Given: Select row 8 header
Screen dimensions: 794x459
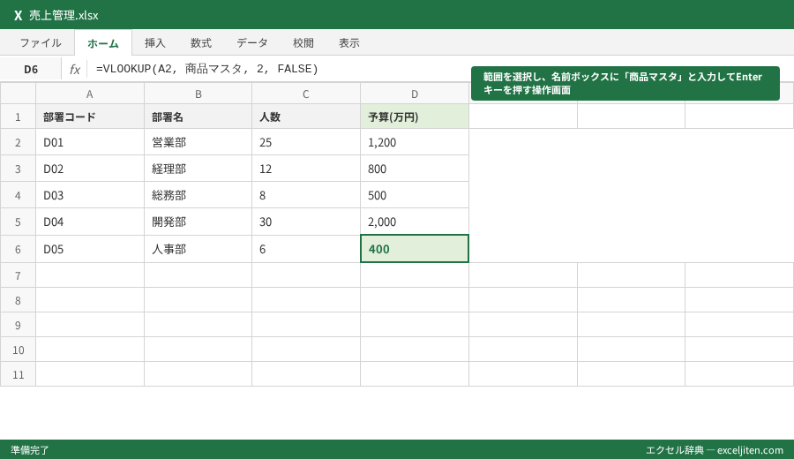Looking at the screenshot, I should pyautogui.click(x=18, y=300).
